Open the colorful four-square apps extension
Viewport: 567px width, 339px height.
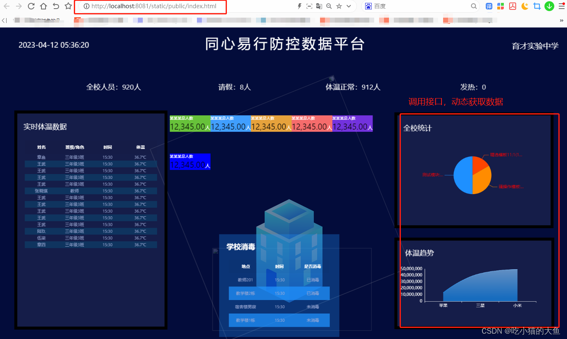501,6
